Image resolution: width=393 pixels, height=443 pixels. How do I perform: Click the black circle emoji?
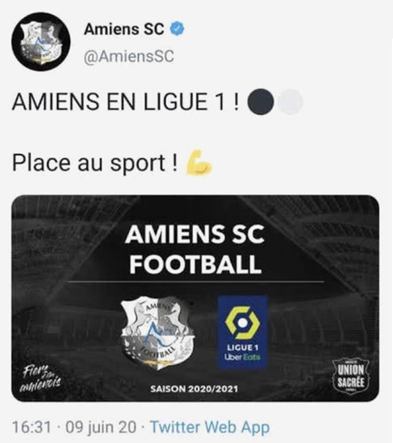click(261, 102)
